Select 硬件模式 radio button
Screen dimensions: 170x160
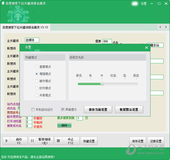coord(36,81)
